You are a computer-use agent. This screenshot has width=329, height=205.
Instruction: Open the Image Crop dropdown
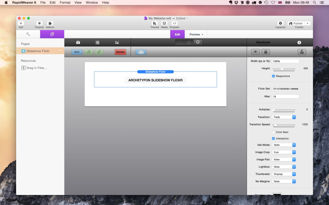point(284,152)
